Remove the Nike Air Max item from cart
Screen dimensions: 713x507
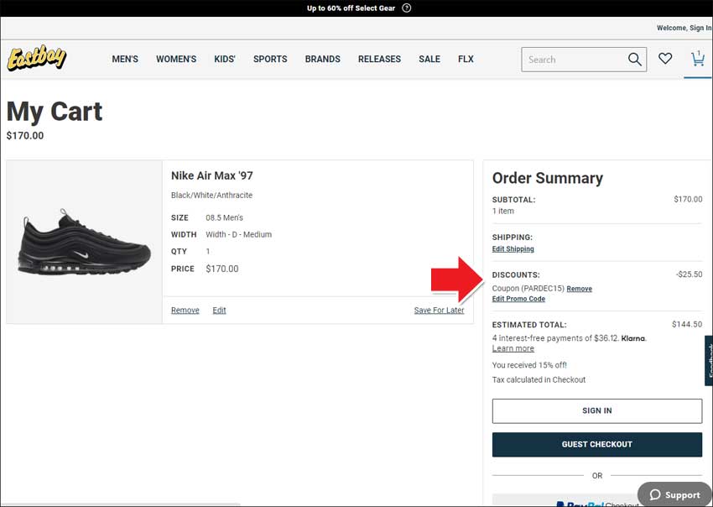(x=185, y=311)
